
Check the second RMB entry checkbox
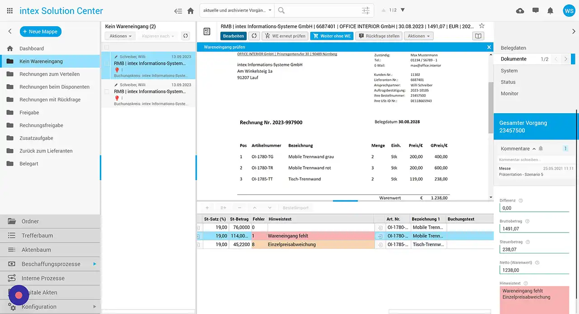click(107, 91)
